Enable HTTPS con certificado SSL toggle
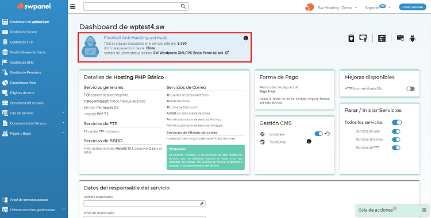The image size is (431, 218). pos(410,89)
